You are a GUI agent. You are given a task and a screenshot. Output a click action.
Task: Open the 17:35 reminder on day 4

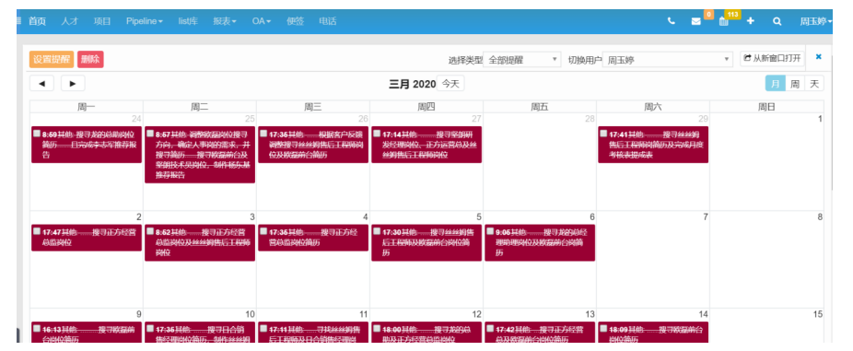pyautogui.click(x=313, y=238)
